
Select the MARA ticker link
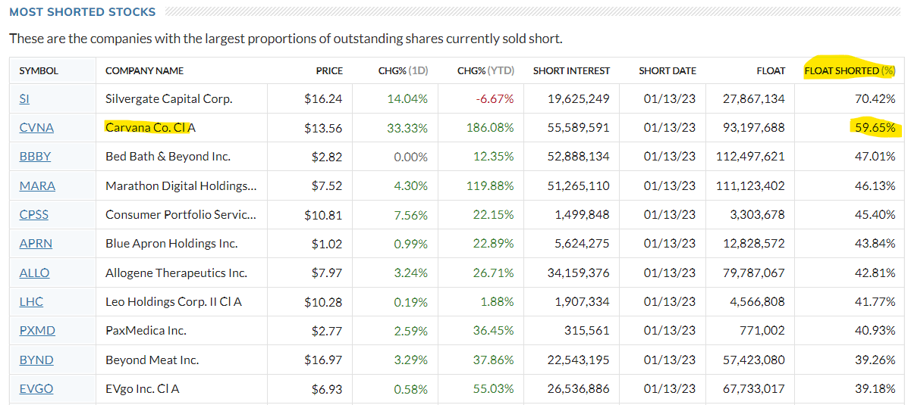point(37,185)
